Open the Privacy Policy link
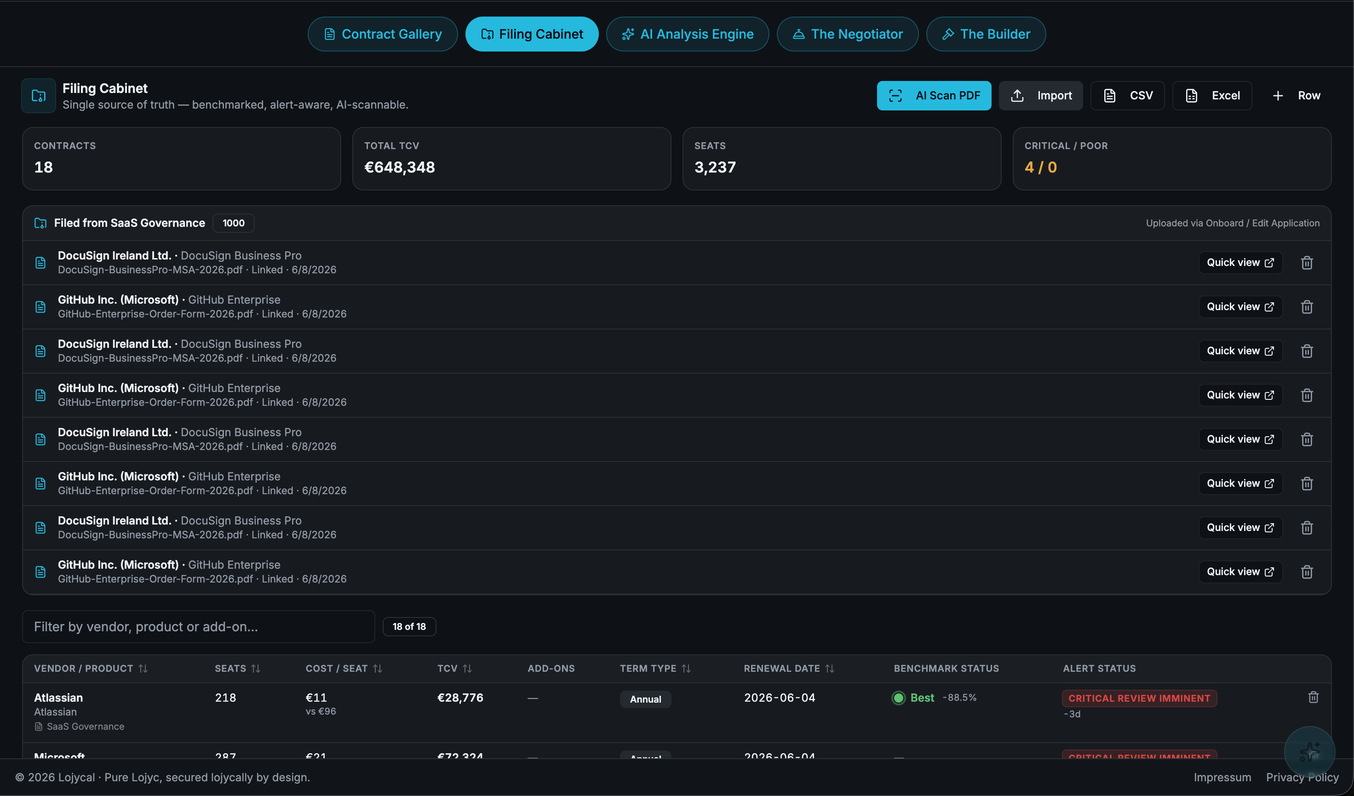Image resolution: width=1354 pixels, height=796 pixels. (x=1302, y=777)
